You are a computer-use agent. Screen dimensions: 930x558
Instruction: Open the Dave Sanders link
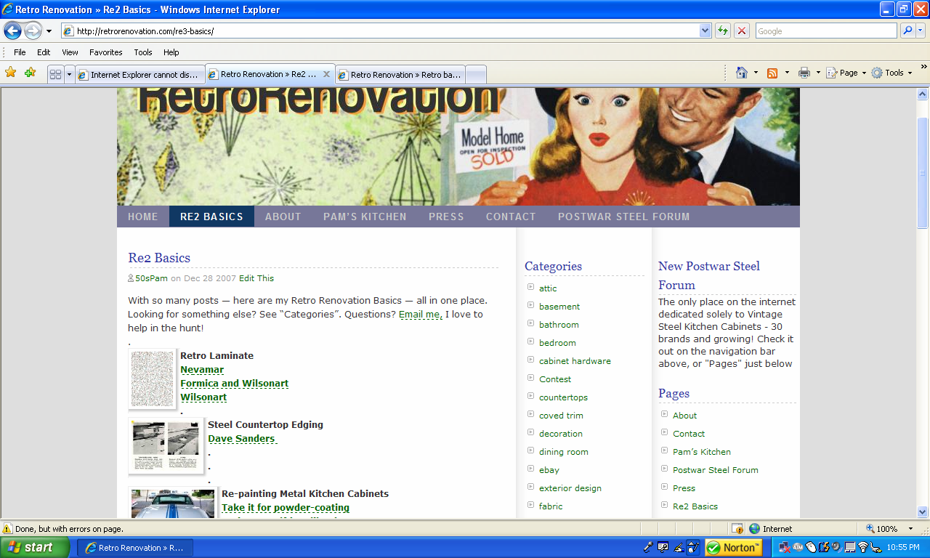(241, 439)
